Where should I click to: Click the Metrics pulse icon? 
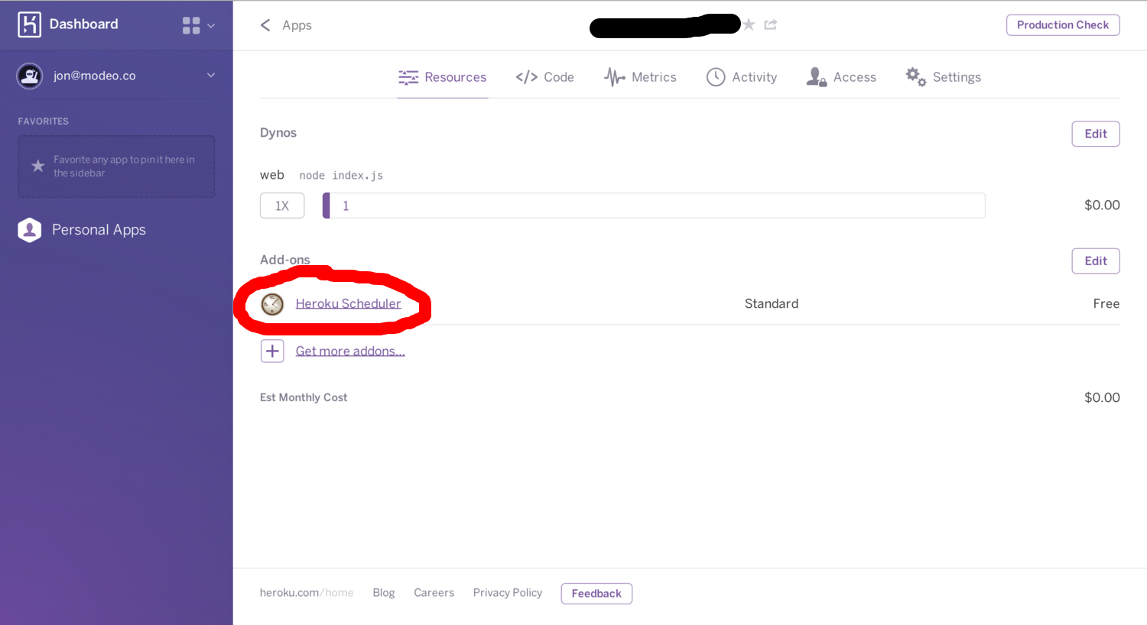[x=615, y=77]
